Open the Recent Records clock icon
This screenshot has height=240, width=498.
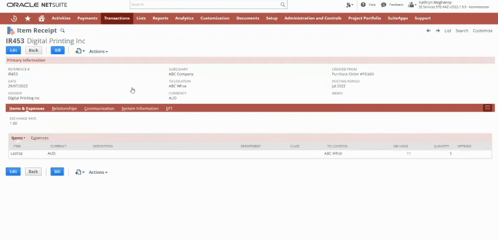point(14,18)
